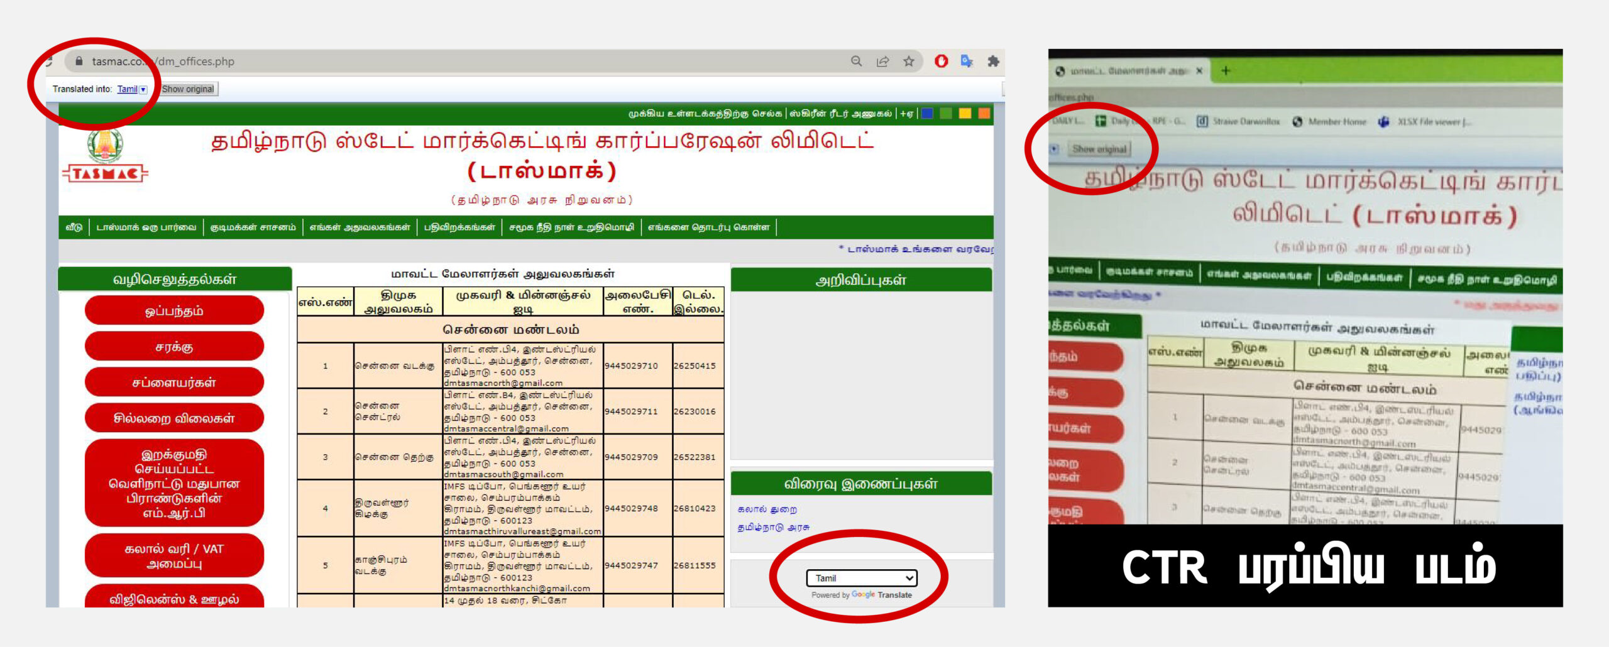Click the கலால் வரி / VAT அமைப்பு button
The image size is (1609, 647).
pyautogui.click(x=174, y=556)
